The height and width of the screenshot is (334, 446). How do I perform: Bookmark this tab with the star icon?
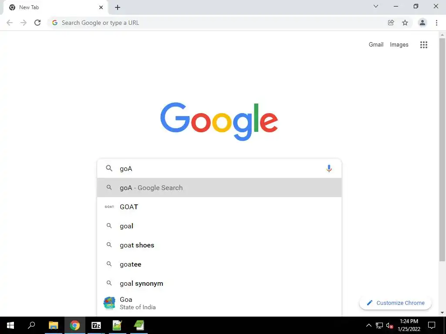(x=405, y=23)
